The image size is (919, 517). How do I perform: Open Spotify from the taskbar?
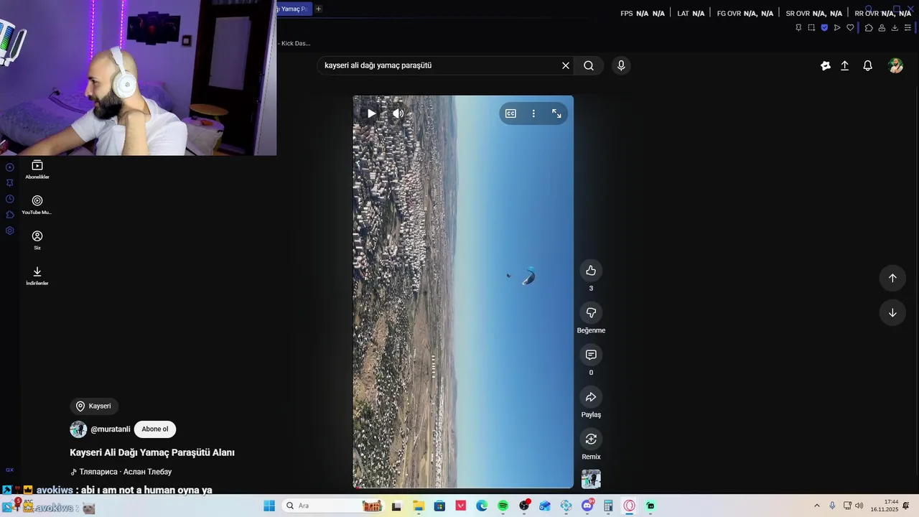pyautogui.click(x=503, y=506)
